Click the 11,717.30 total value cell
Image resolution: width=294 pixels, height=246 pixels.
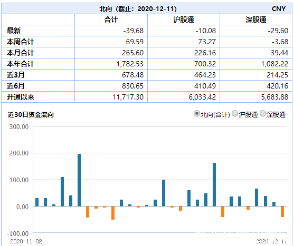[x=128, y=97]
